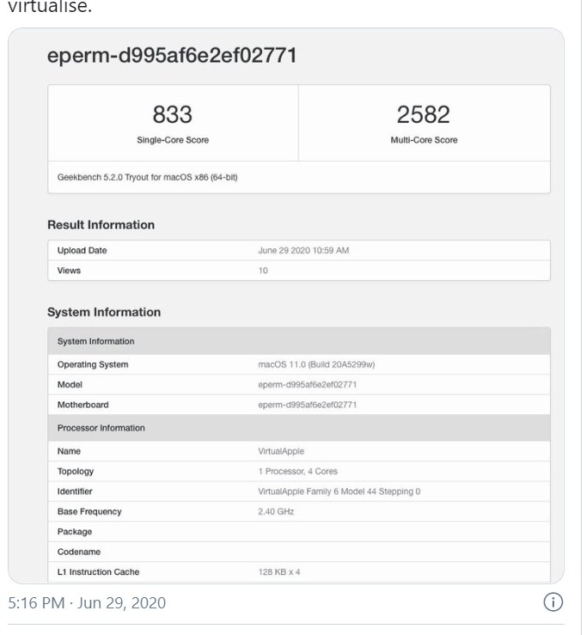Select the Motherboard value eperm-d995af6e2ef02771

tap(308, 405)
